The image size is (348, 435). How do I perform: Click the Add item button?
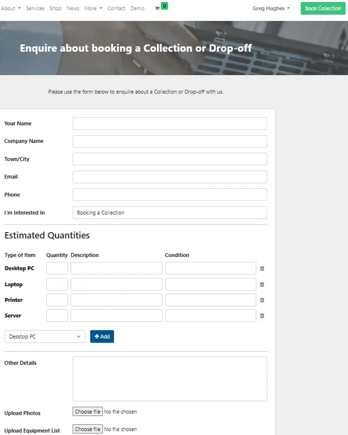(102, 337)
